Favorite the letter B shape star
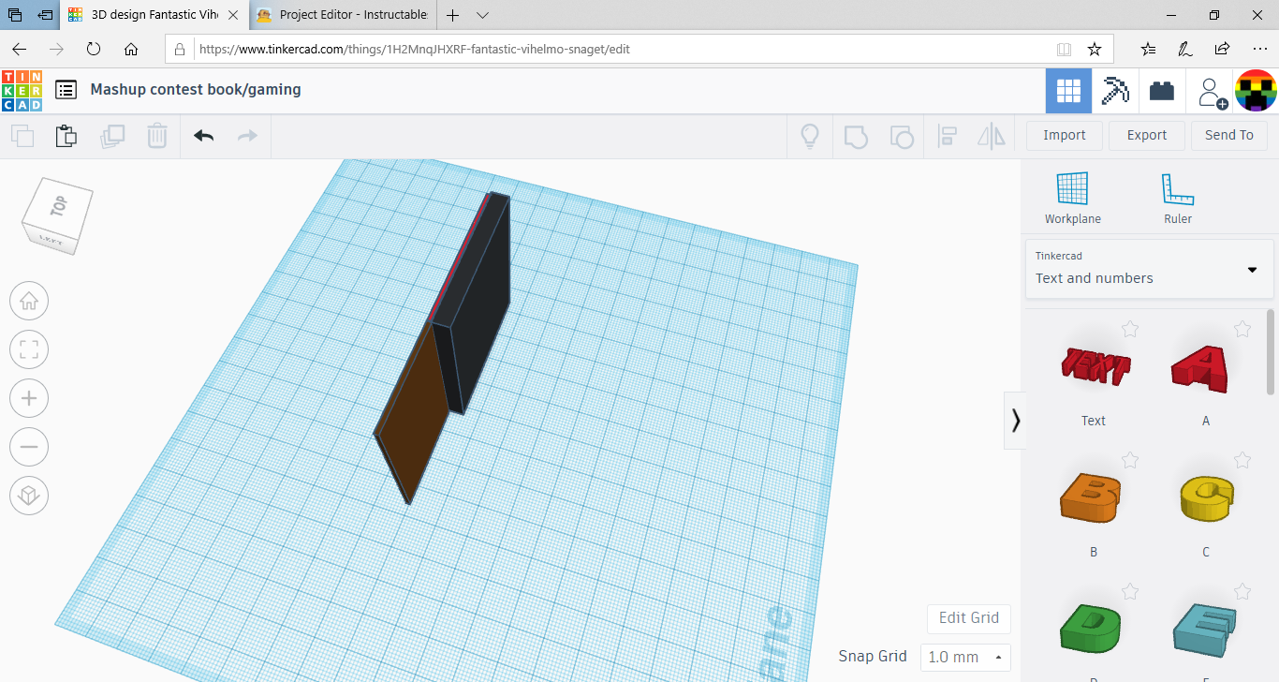 1130,460
